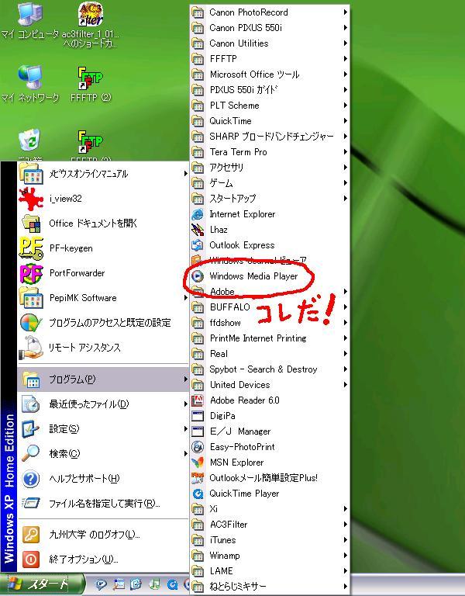Click iTunes quick launch icon in taskbar

(x=154, y=584)
